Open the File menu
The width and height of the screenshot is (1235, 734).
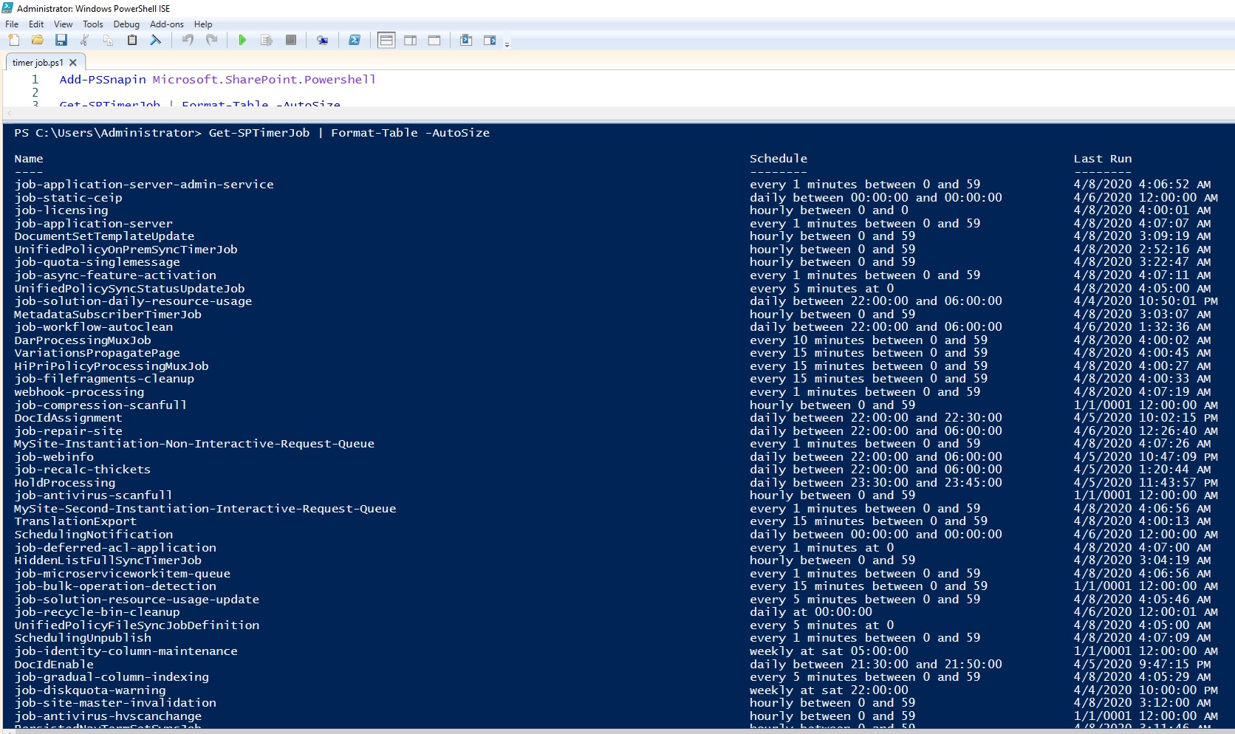point(12,24)
